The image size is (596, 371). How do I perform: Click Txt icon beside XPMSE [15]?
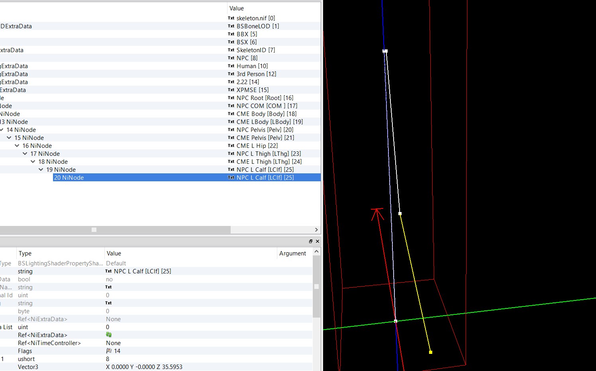tap(231, 90)
